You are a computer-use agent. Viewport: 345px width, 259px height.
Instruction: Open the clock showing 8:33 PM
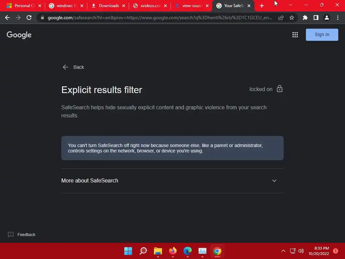click(x=319, y=251)
